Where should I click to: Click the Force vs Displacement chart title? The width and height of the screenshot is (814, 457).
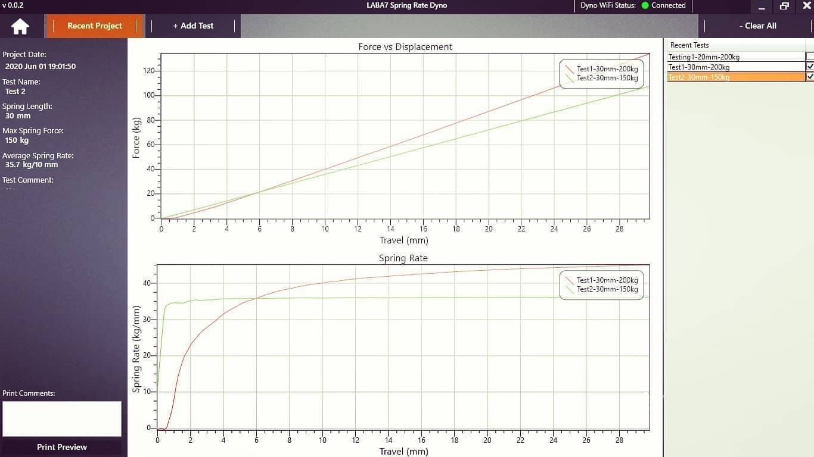click(x=405, y=46)
